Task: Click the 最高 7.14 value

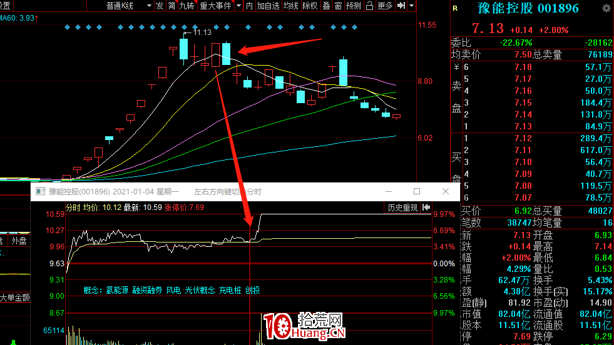Action: pyautogui.click(x=603, y=246)
